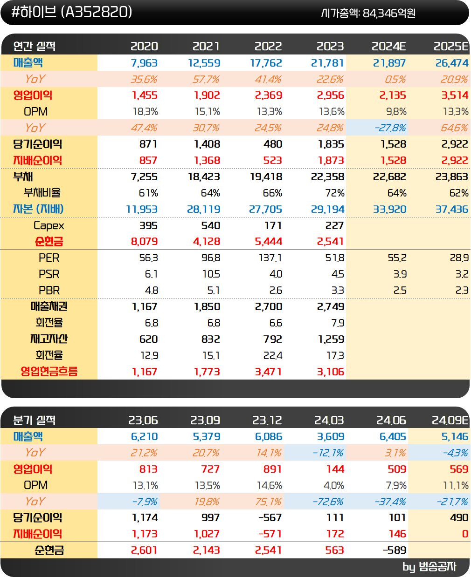Click the credit text by 범송공자
This screenshot has width=471, height=577.
(429, 567)
